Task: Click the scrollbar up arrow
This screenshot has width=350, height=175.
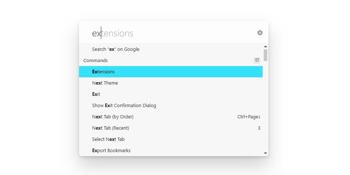Action: [266, 46]
